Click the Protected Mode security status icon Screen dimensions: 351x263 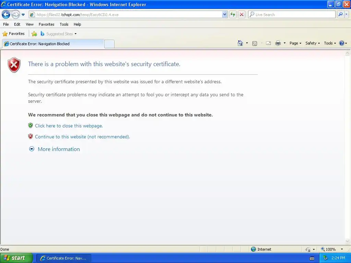point(308,249)
